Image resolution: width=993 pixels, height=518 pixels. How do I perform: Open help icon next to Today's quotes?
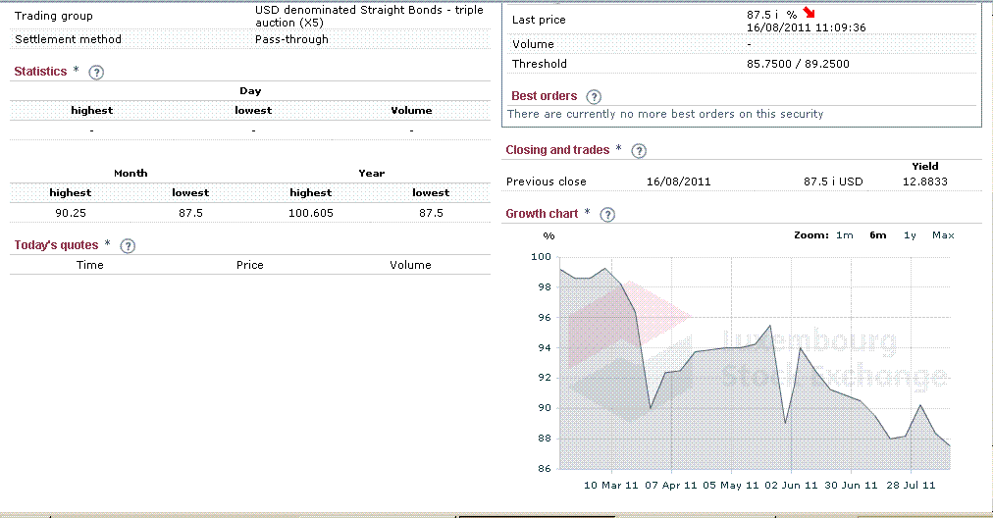pyautogui.click(x=128, y=246)
